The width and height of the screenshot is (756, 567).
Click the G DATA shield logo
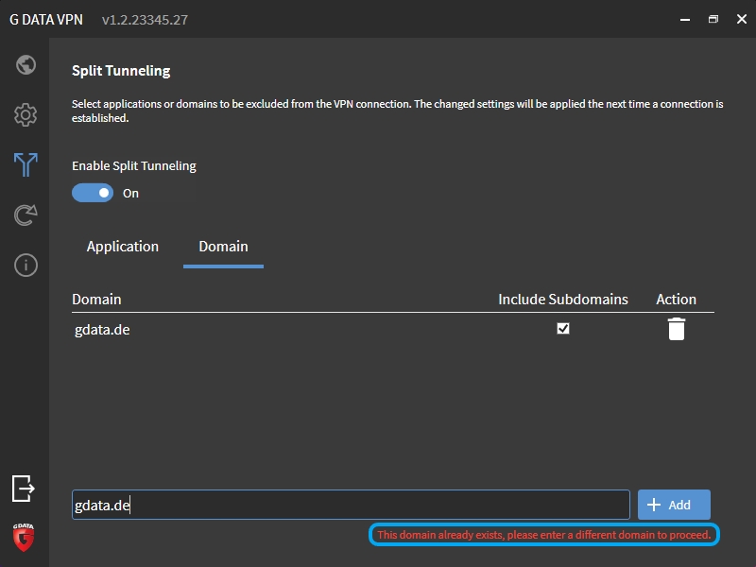pos(23,537)
